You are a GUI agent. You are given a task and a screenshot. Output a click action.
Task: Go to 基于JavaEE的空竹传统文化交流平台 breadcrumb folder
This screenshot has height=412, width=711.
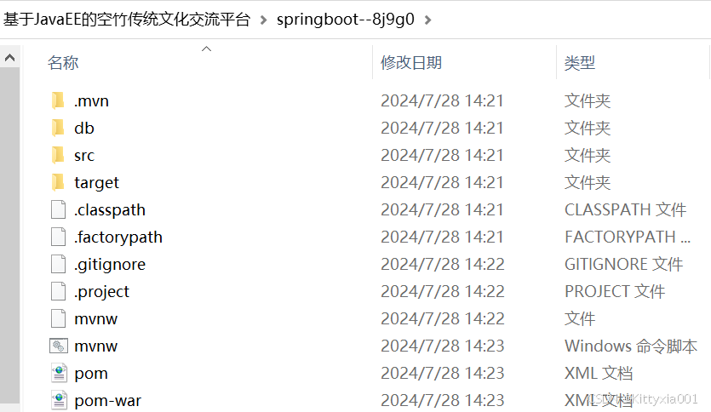pyautogui.click(x=127, y=20)
